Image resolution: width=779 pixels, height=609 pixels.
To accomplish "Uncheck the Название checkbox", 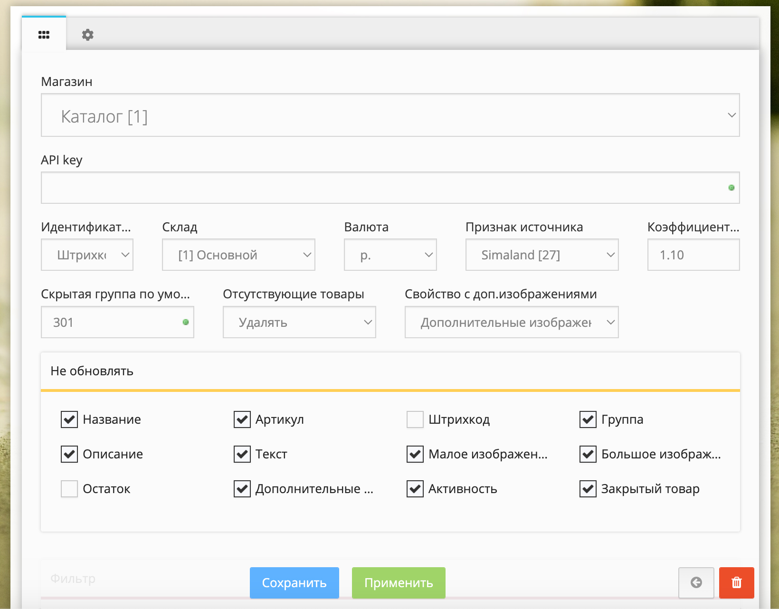I will (x=69, y=419).
